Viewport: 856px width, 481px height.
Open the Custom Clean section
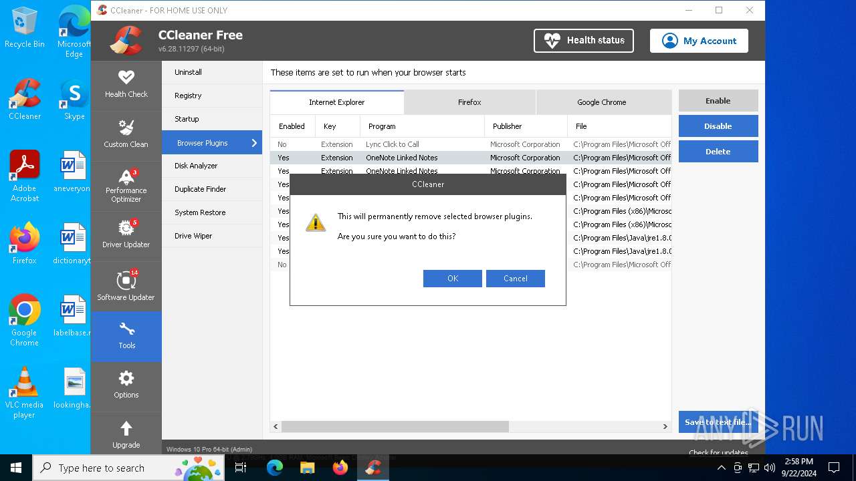coord(126,134)
